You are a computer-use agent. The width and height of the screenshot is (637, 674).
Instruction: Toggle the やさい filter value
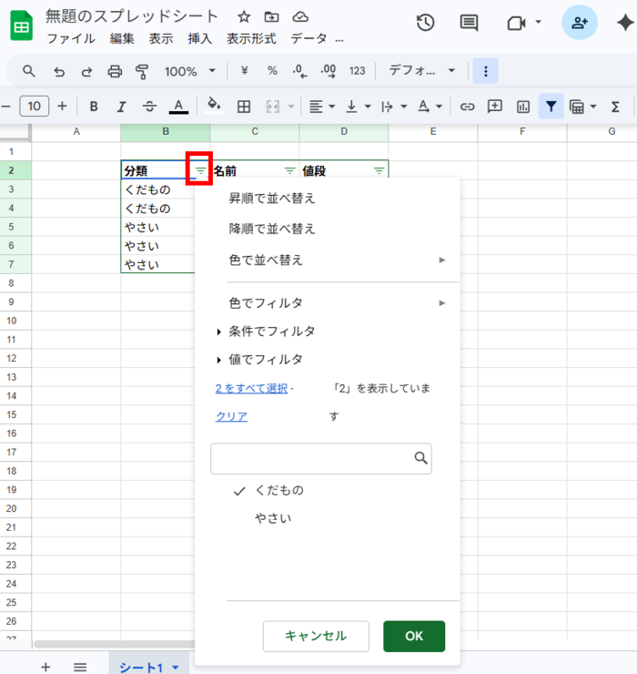(x=273, y=518)
